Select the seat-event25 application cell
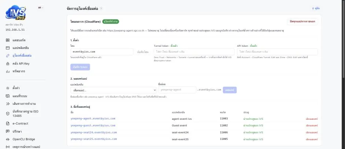 (x=180, y=140)
